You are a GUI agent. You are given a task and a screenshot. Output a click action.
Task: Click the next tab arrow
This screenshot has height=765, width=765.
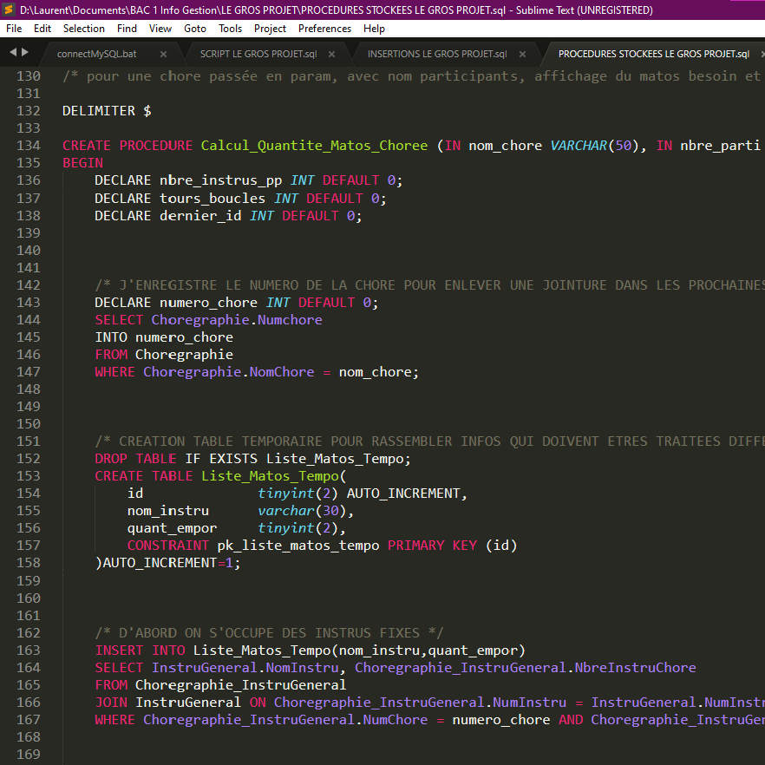24,53
